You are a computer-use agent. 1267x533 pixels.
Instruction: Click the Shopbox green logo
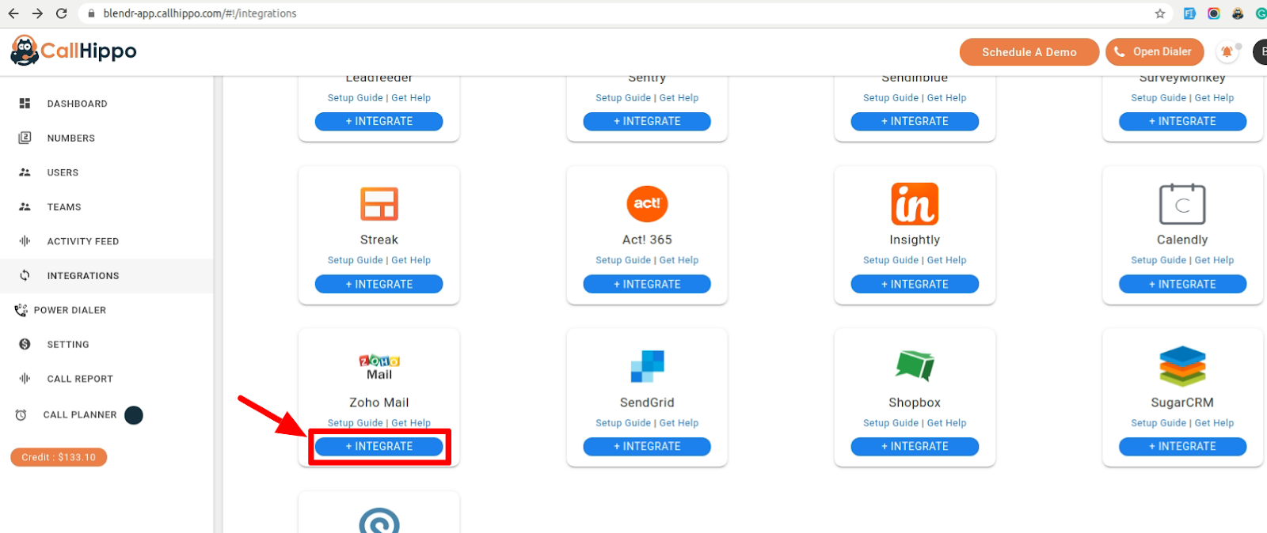pyautogui.click(x=915, y=365)
